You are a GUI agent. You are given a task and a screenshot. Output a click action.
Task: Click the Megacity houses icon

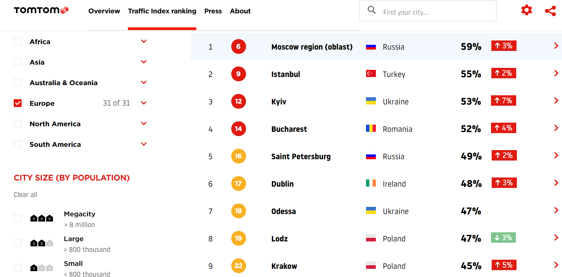[x=42, y=218]
